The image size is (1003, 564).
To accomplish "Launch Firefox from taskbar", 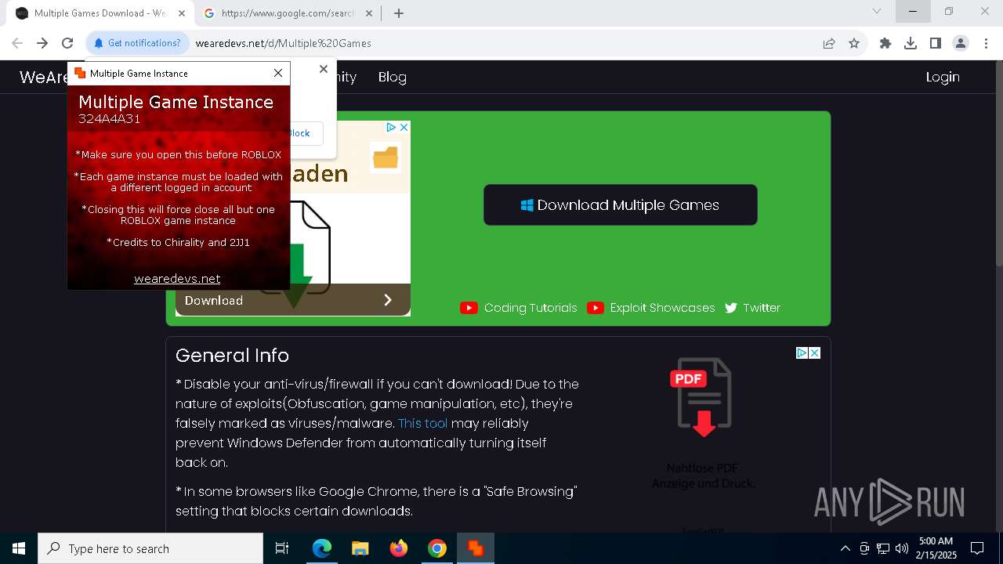I will (398, 548).
